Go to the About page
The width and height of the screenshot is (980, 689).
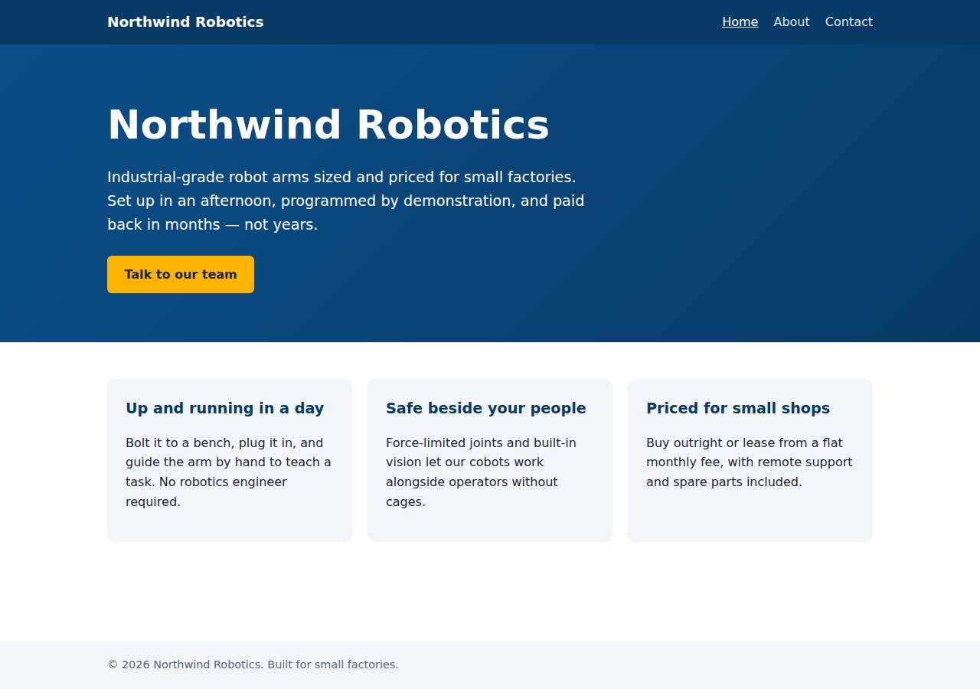pyautogui.click(x=791, y=21)
